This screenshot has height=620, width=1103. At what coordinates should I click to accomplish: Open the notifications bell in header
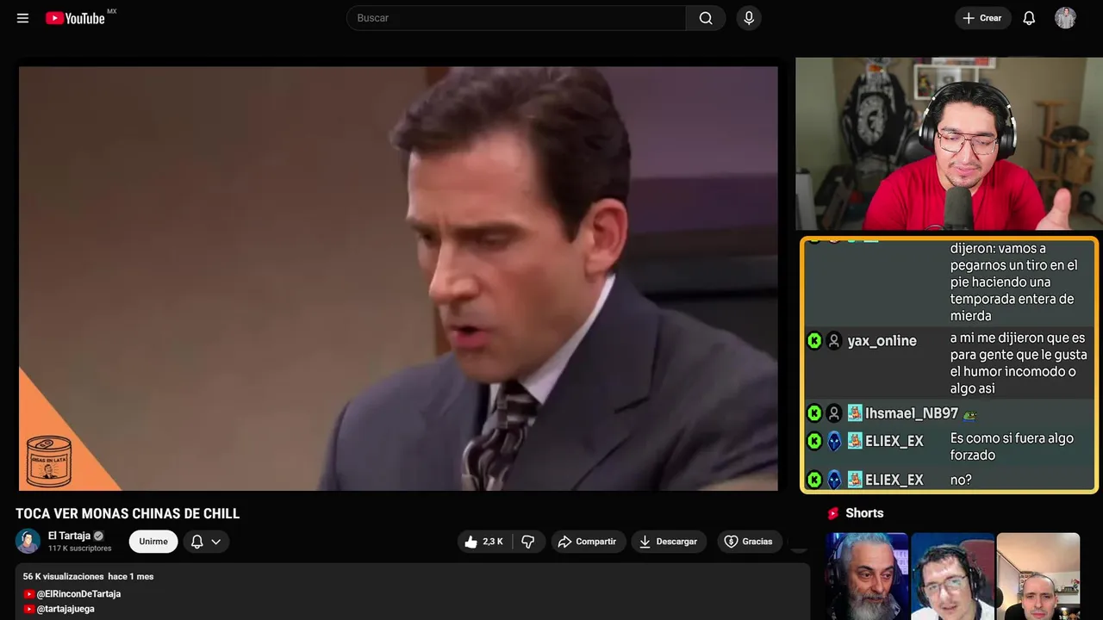click(x=1029, y=18)
